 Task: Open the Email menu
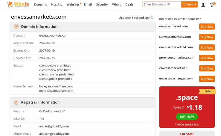click(88, 4)
